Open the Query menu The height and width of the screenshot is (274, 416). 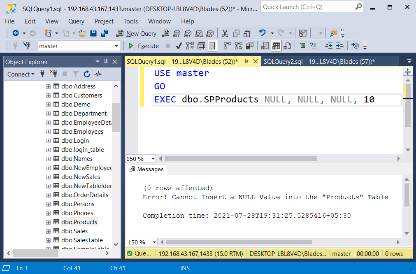click(76, 21)
